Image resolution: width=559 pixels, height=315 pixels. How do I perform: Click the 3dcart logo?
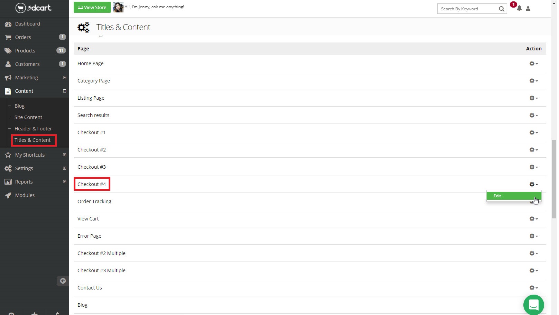(x=34, y=8)
